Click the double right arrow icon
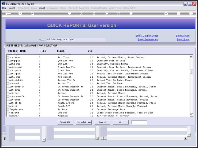 click(106, 13)
